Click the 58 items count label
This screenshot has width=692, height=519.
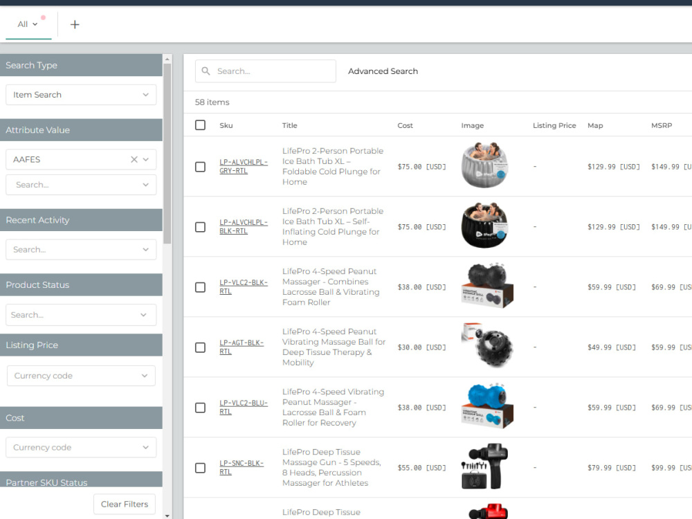coord(212,102)
